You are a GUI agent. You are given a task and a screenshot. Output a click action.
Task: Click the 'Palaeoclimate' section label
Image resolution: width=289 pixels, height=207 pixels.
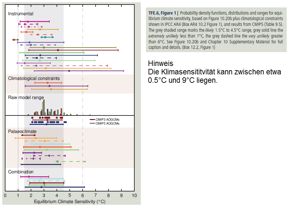click(22, 131)
